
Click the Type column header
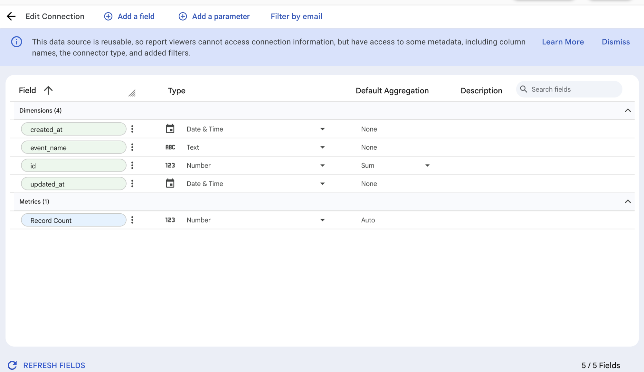coord(176,91)
